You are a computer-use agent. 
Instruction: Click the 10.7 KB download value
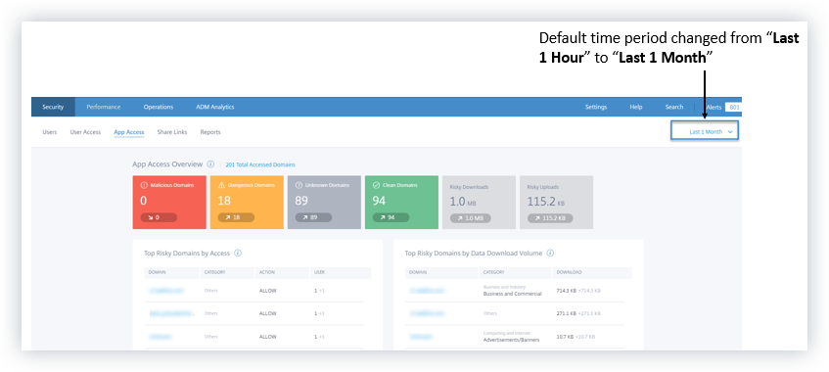coord(566,337)
